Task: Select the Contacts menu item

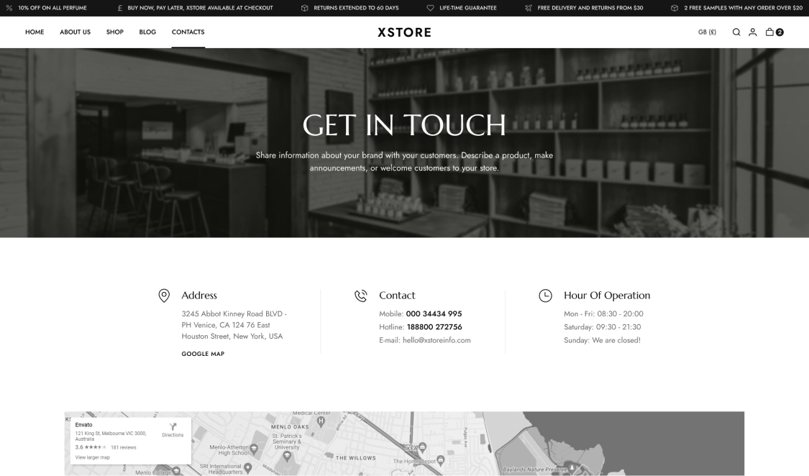Action: pyautogui.click(x=188, y=32)
